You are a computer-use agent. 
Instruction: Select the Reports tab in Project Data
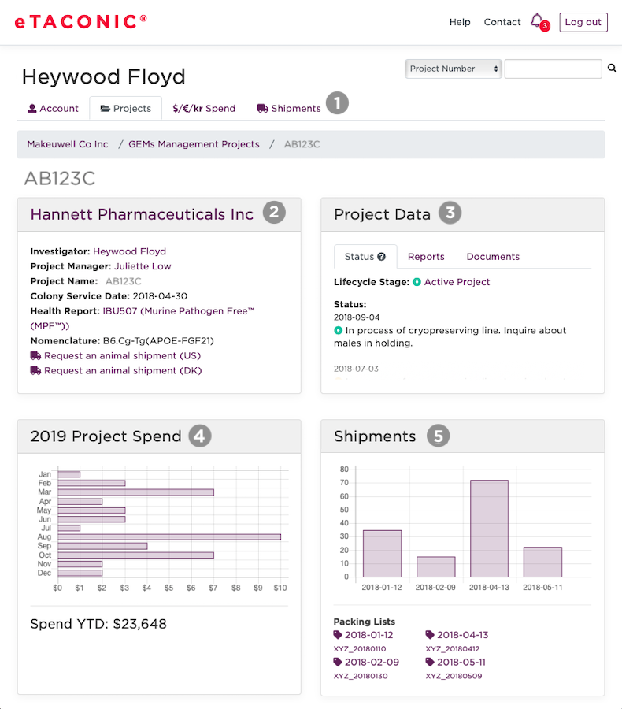point(426,257)
